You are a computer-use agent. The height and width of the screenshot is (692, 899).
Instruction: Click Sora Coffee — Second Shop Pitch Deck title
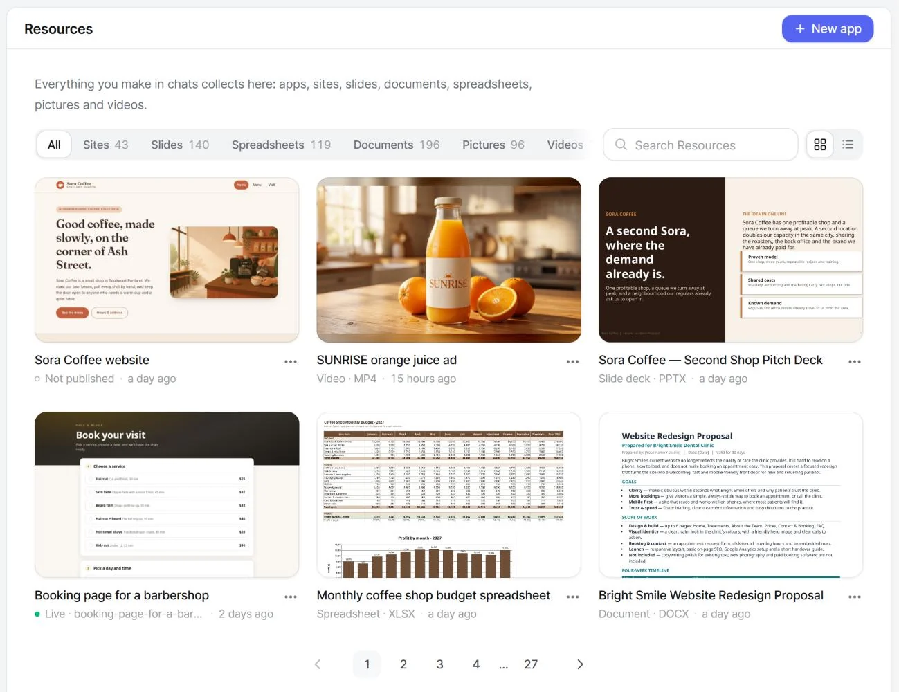point(711,360)
